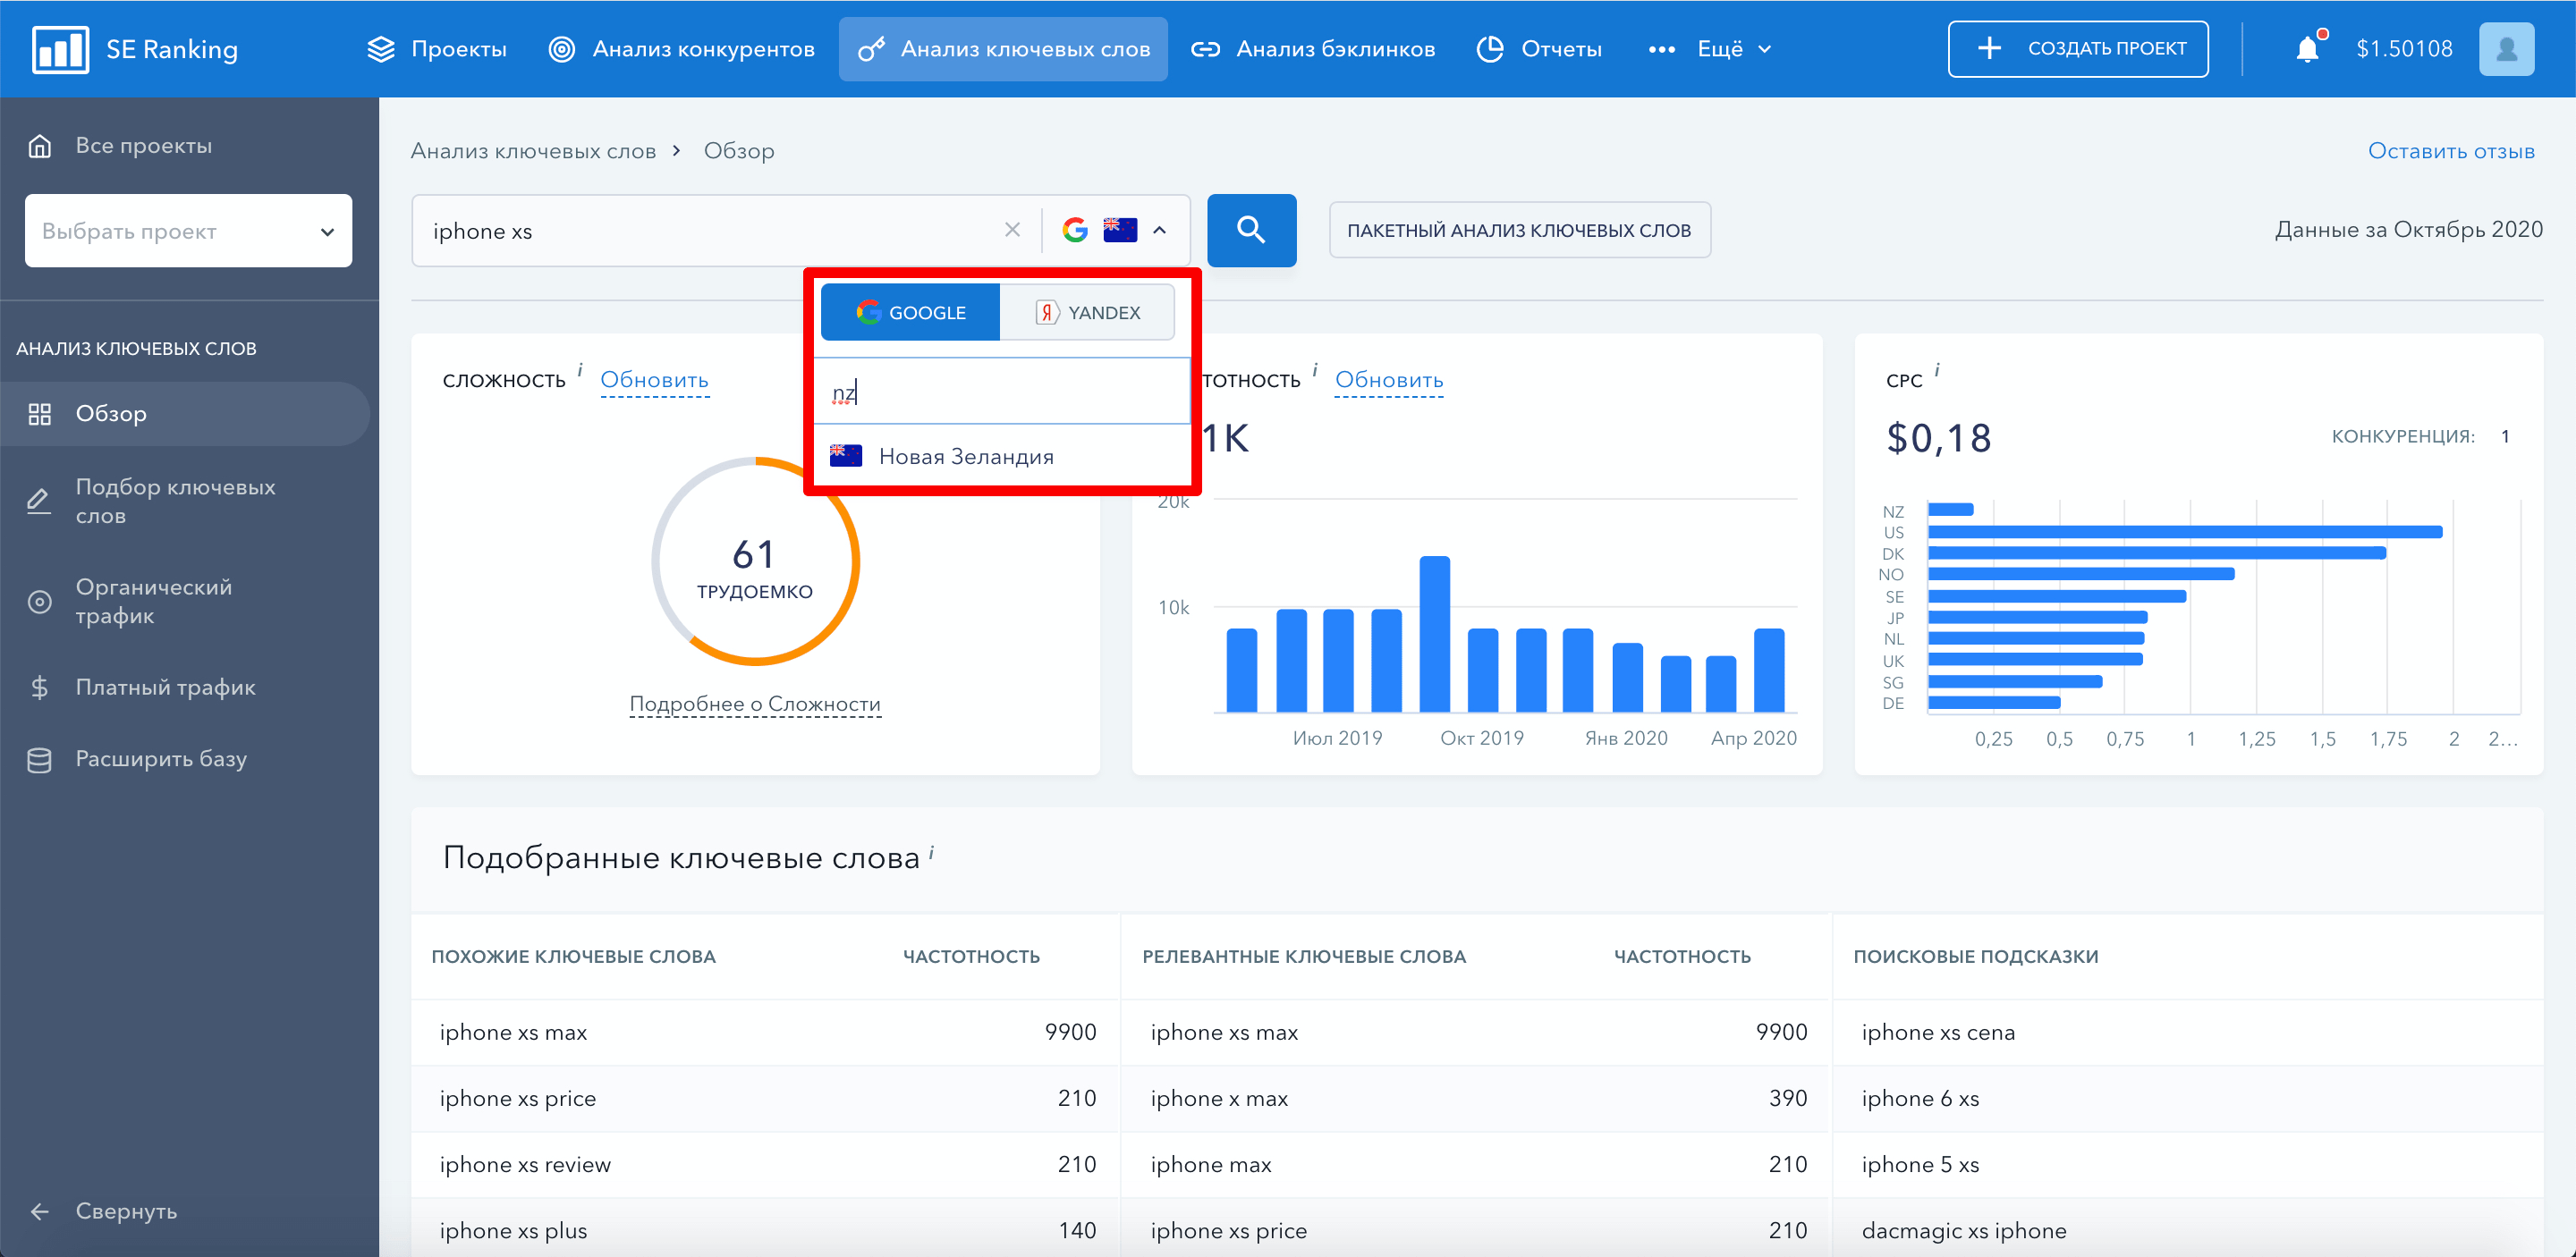This screenshot has width=2576, height=1257.
Task: Click the plus icon in Создать проект
Action: point(1990,48)
